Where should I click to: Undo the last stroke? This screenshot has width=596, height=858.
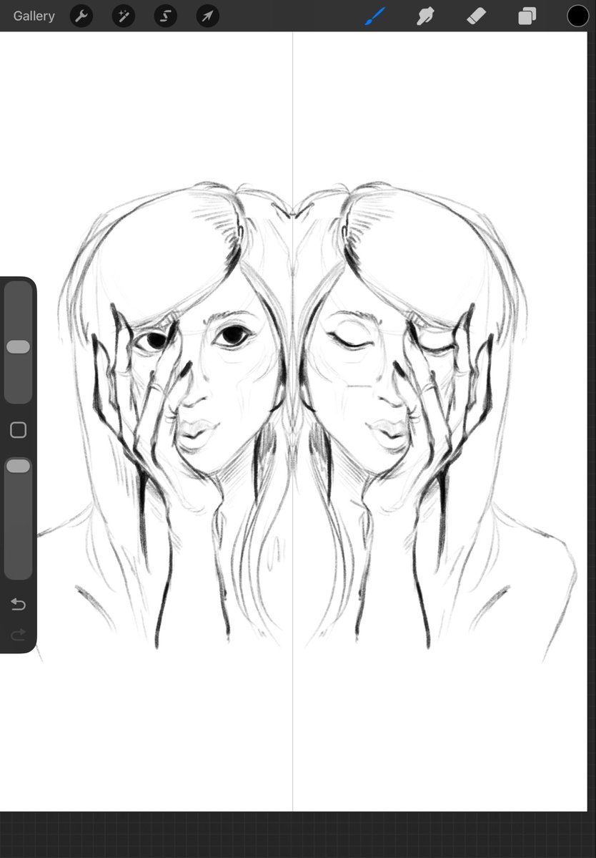(x=18, y=604)
